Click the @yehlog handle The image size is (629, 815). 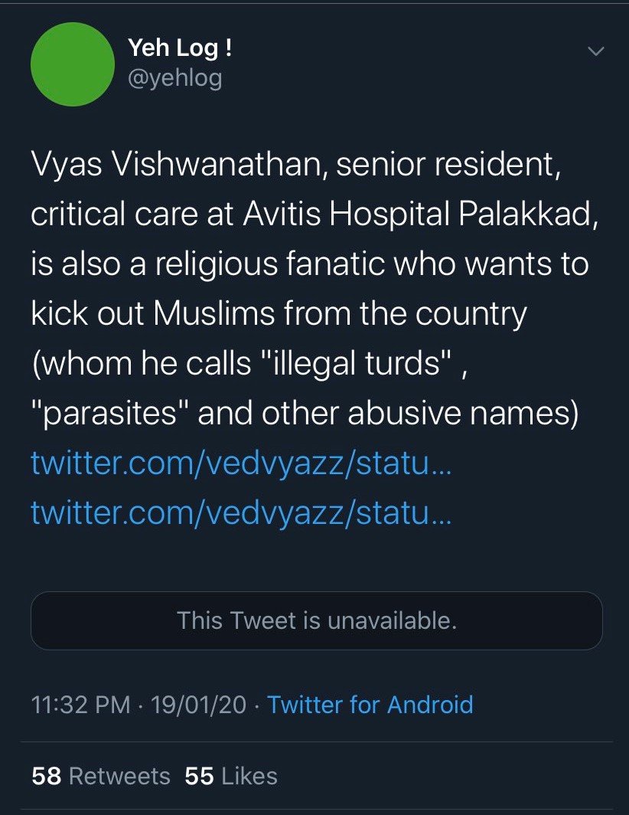pyautogui.click(x=174, y=77)
